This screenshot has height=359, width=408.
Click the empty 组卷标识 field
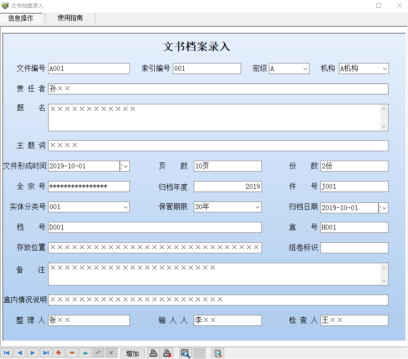point(354,248)
